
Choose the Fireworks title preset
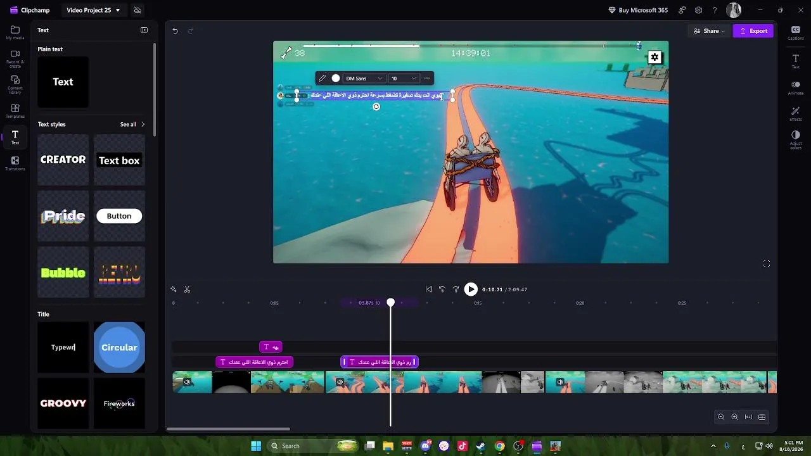point(119,403)
